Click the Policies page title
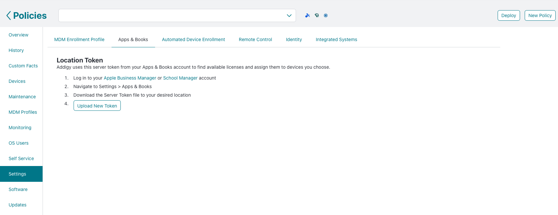The width and height of the screenshot is (558, 215). tap(30, 15)
